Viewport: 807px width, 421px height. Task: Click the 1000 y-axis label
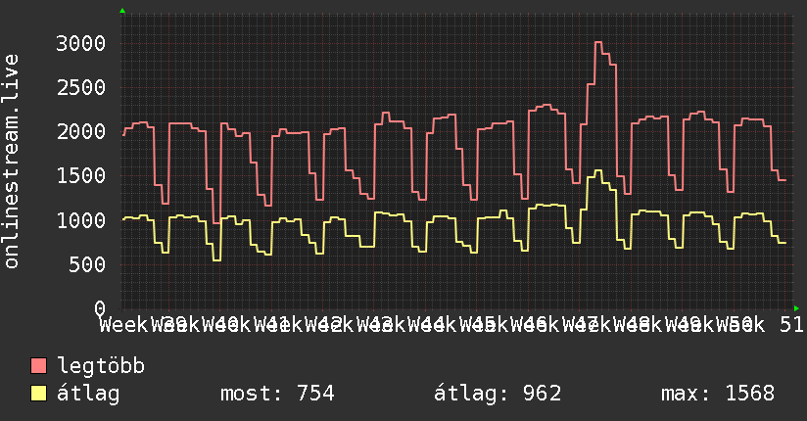pos(81,220)
